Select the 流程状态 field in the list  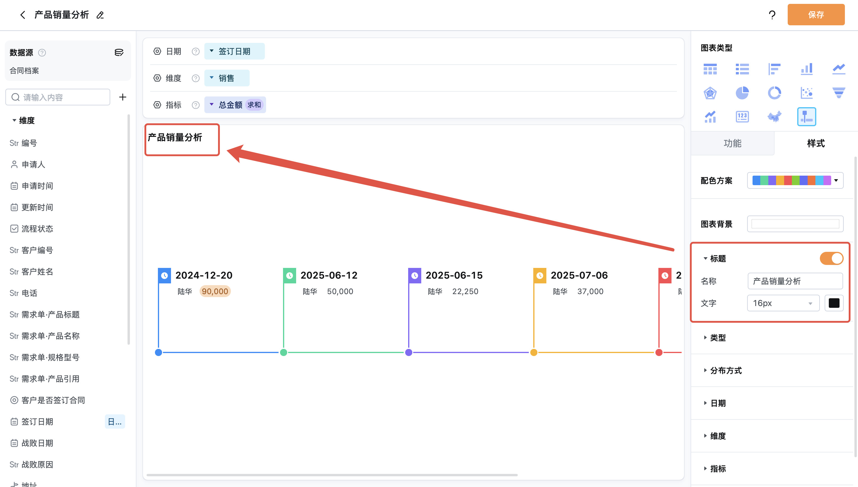tap(32, 229)
